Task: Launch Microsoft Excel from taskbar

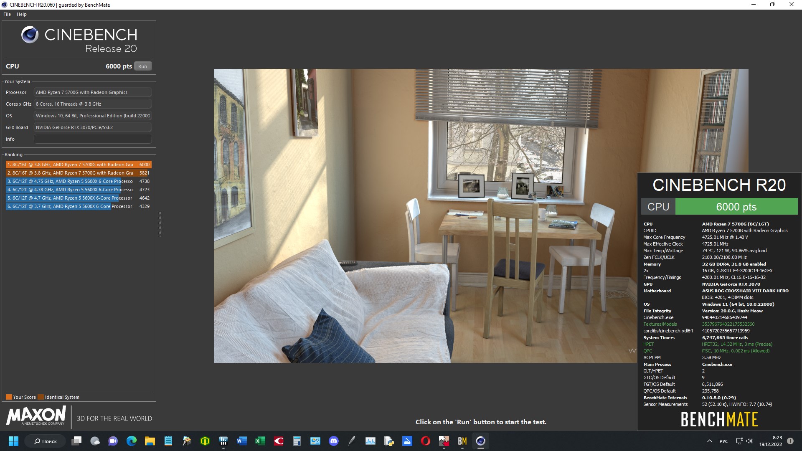Action: (x=260, y=441)
